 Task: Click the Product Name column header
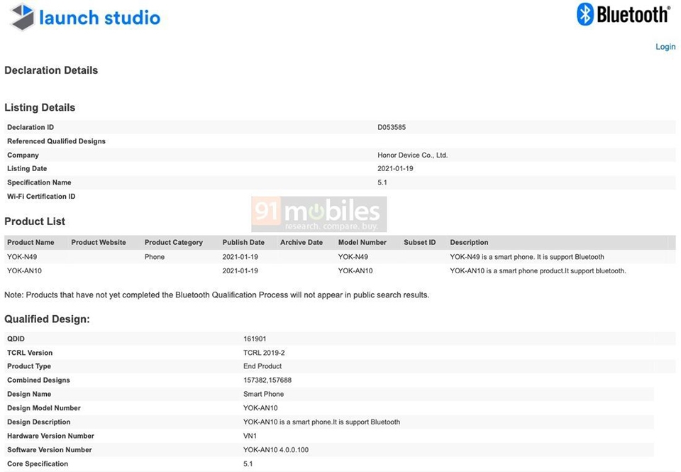[x=31, y=243]
